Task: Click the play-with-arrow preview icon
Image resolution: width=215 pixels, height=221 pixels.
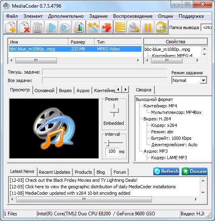Action: point(65,27)
